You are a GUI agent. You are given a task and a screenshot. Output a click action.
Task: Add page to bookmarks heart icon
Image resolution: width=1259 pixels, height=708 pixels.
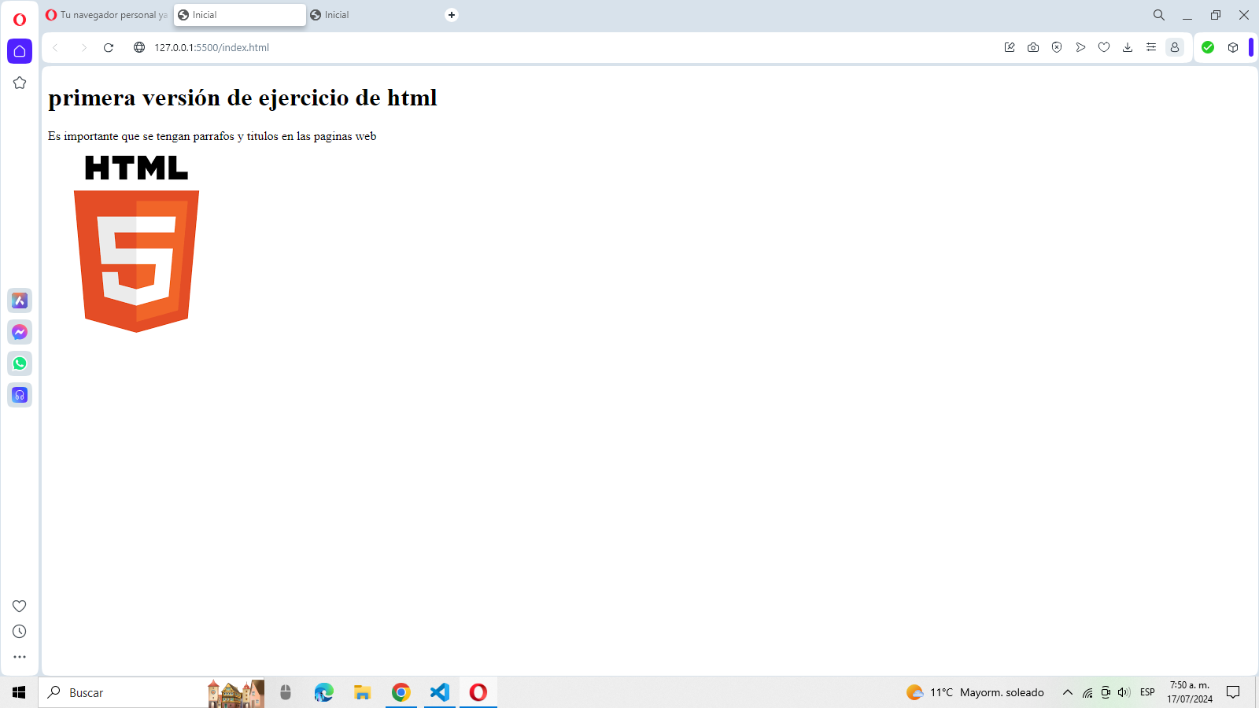point(1104,47)
